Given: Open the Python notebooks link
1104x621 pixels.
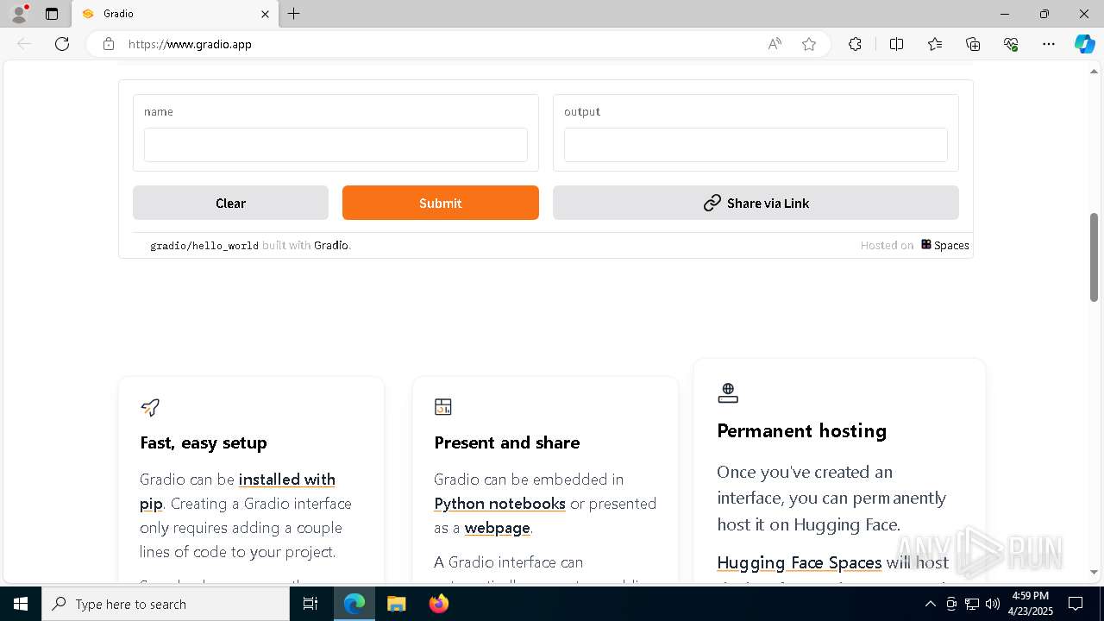Looking at the screenshot, I should (499, 504).
